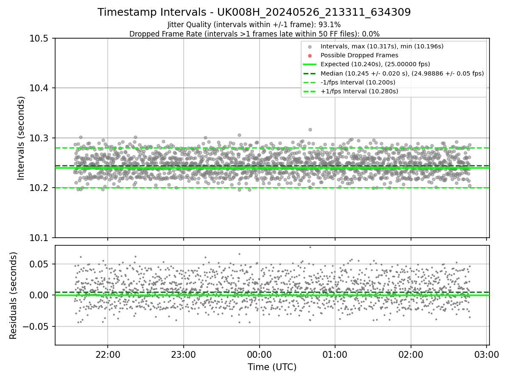Click legend entry starting 'Median (10.245 +/- 0.020 s)'

point(402,73)
